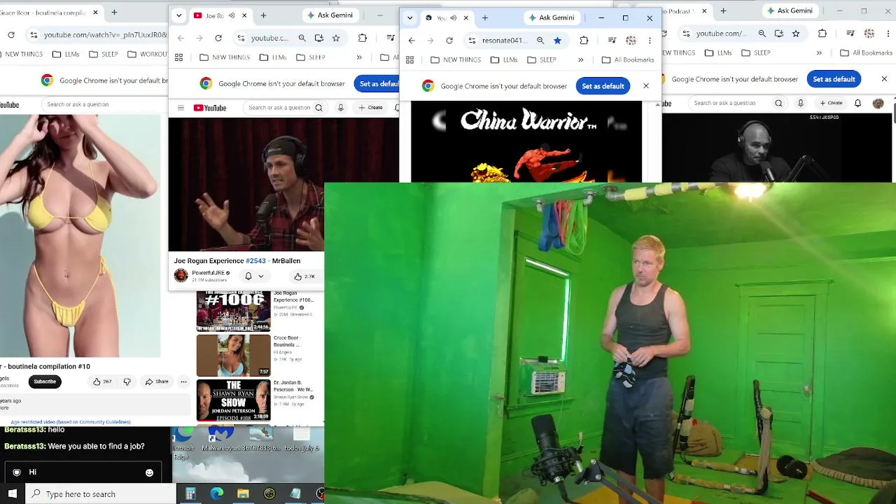Open YouTube guide menu in Joe Rogan window
This screenshot has height=504, width=896.
[181, 108]
